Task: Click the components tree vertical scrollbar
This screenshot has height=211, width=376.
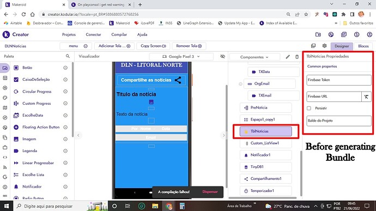Action: (x=301, y=173)
